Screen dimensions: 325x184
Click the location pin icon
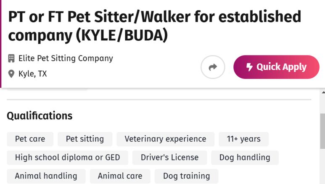(x=11, y=74)
